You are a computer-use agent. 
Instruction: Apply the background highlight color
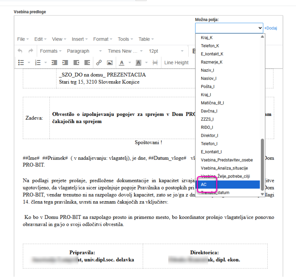[138, 63]
